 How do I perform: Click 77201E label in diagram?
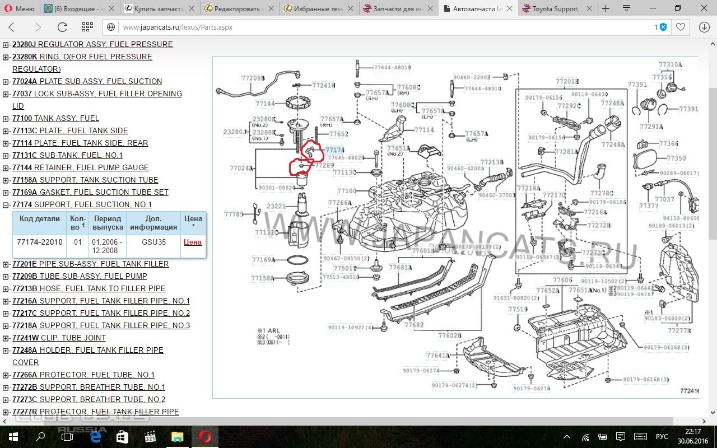click(x=567, y=82)
